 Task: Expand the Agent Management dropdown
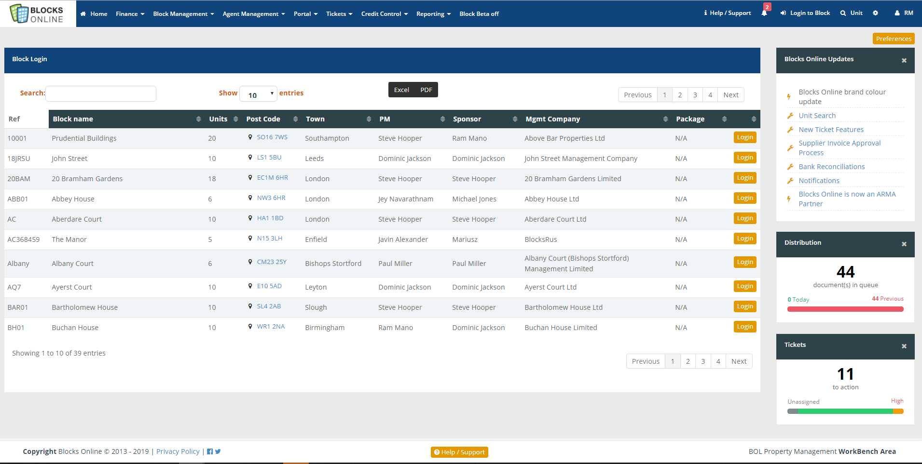[x=254, y=14]
